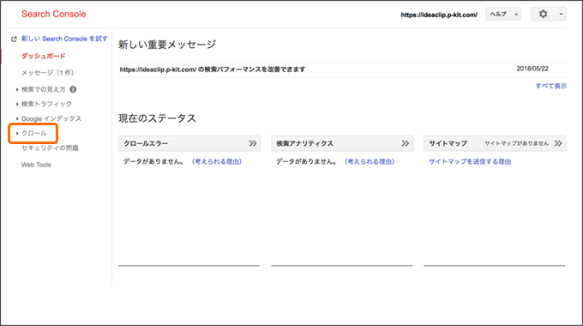Click 考えられる理由 under 検索アナリティクス
Viewport: 583px width, 326px height.
(370, 161)
